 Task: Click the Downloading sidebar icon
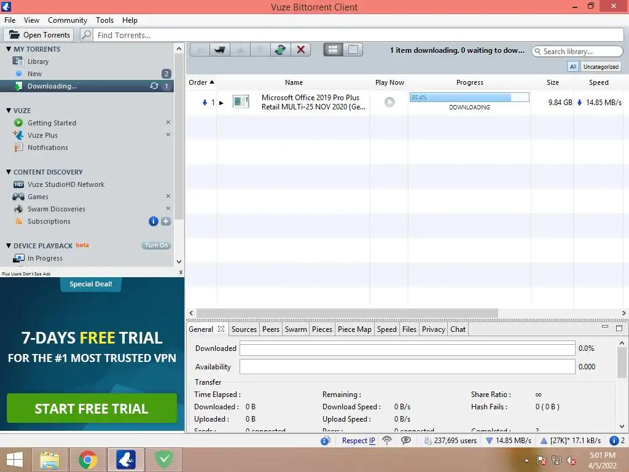tap(18, 86)
